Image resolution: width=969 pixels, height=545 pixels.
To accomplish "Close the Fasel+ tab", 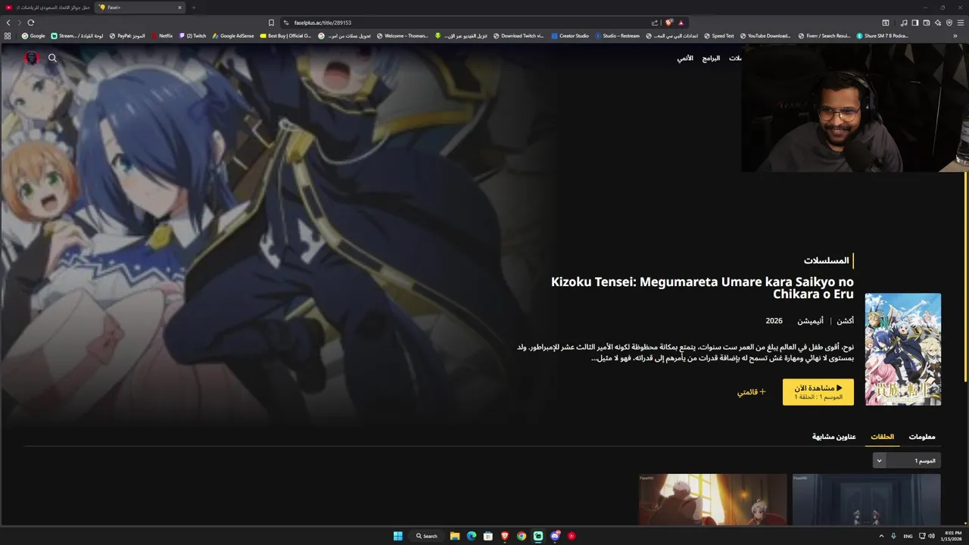I will [x=179, y=8].
